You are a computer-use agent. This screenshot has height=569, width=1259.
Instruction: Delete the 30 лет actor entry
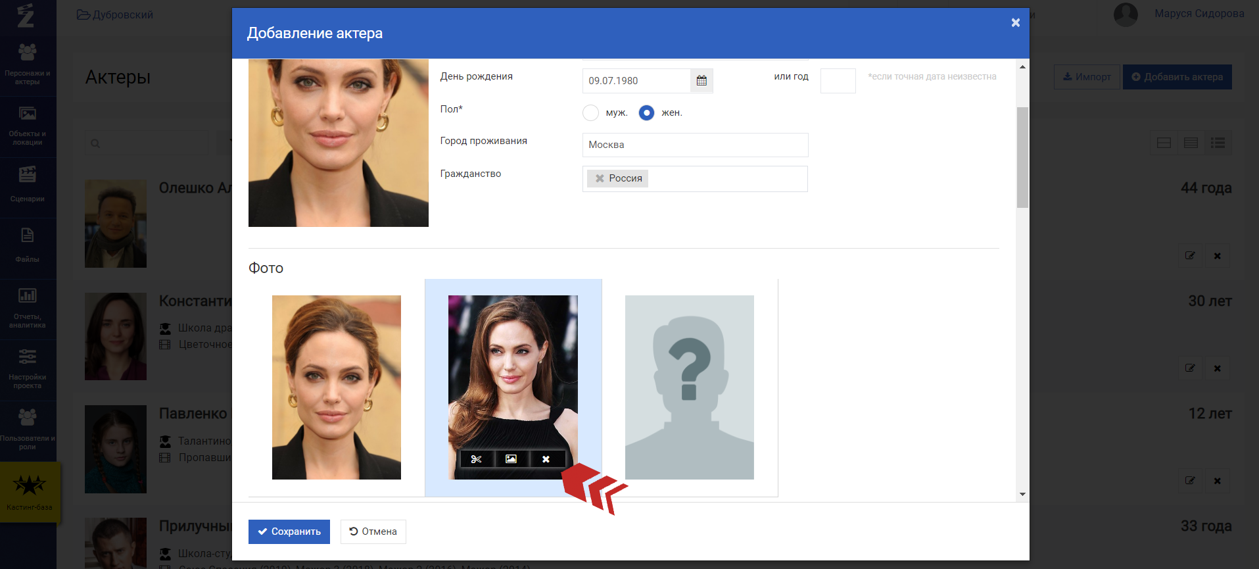[x=1217, y=368]
